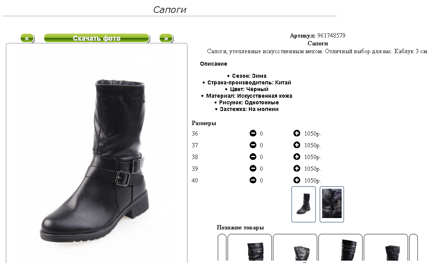Open second similar product boot thumbnail
The width and height of the screenshot is (434, 263).
(295, 248)
